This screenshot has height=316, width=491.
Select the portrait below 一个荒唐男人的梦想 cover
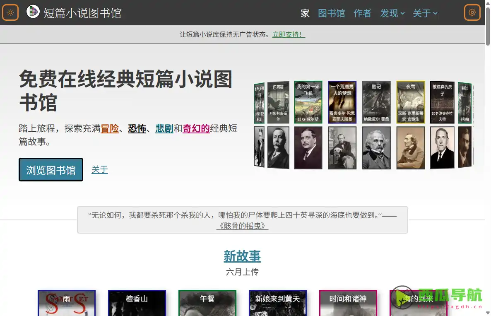tap(342, 148)
